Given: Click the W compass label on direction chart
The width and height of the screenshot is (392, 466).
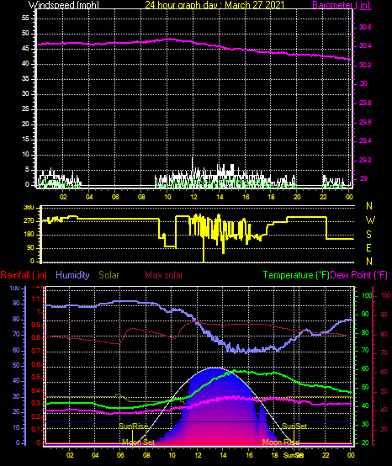Looking at the screenshot, I should [370, 220].
